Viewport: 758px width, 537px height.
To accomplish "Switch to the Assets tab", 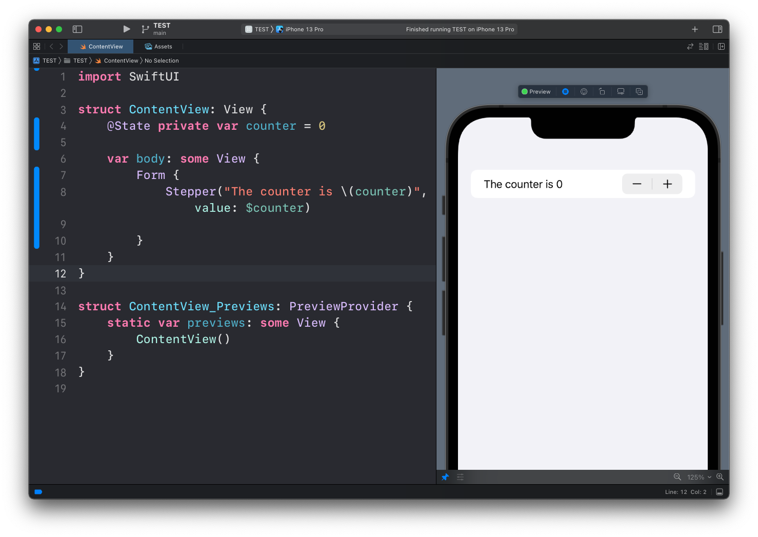I will coord(158,47).
